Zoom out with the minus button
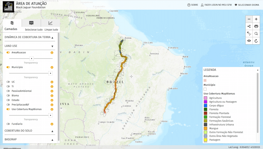The image size is (263, 149). click(249, 19)
